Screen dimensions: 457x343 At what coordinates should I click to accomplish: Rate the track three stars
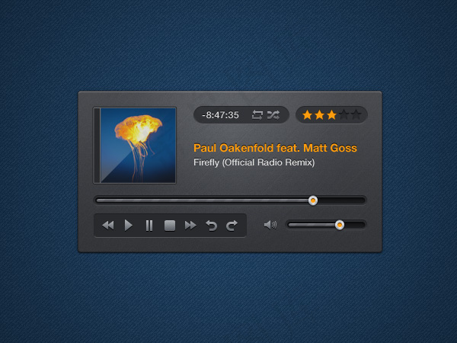(x=331, y=115)
